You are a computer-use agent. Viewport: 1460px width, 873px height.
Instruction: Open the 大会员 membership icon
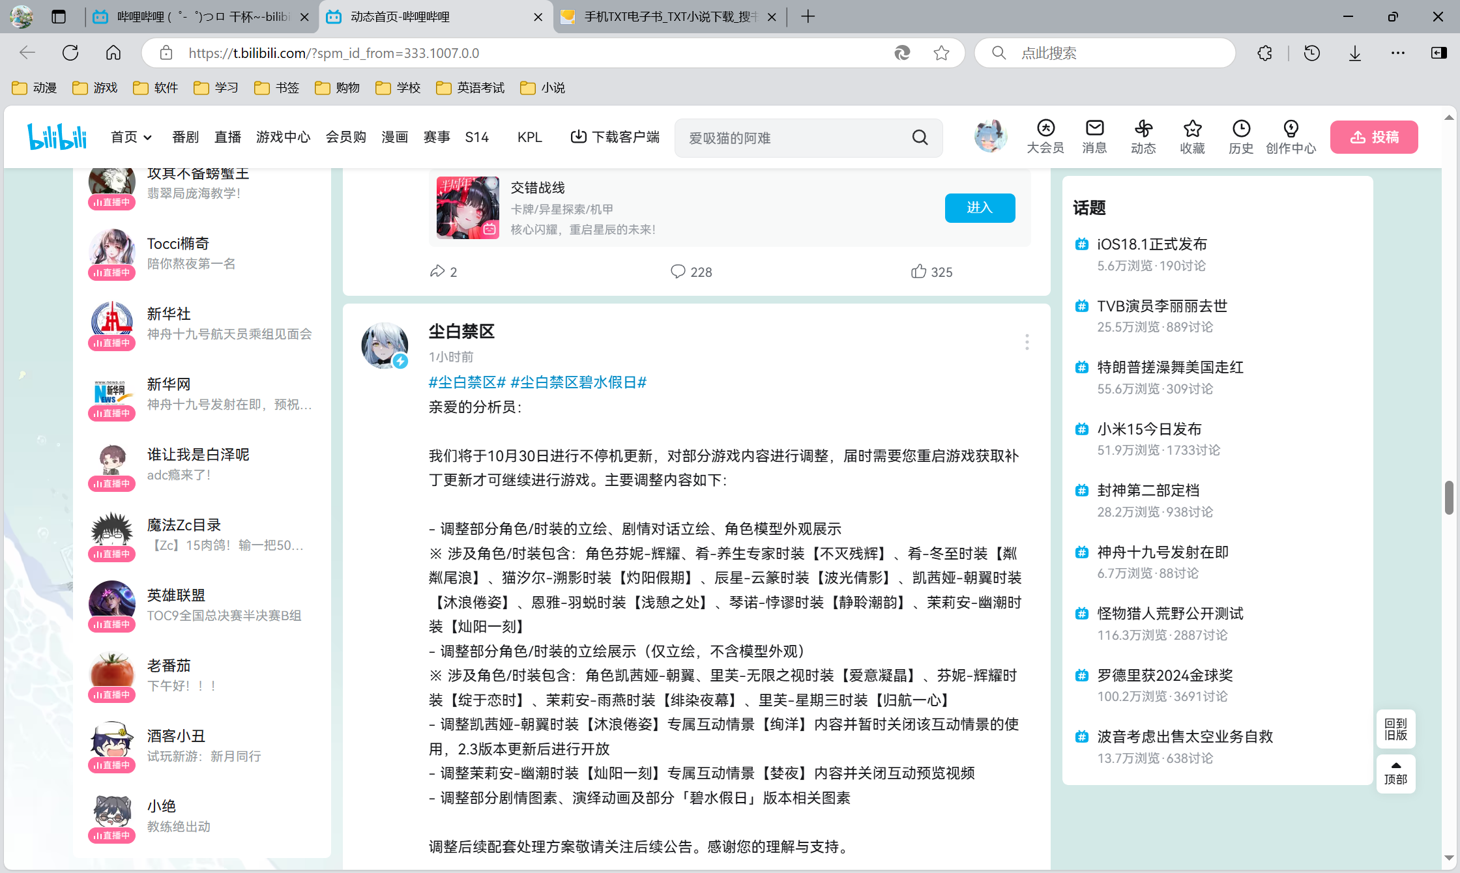pos(1045,137)
